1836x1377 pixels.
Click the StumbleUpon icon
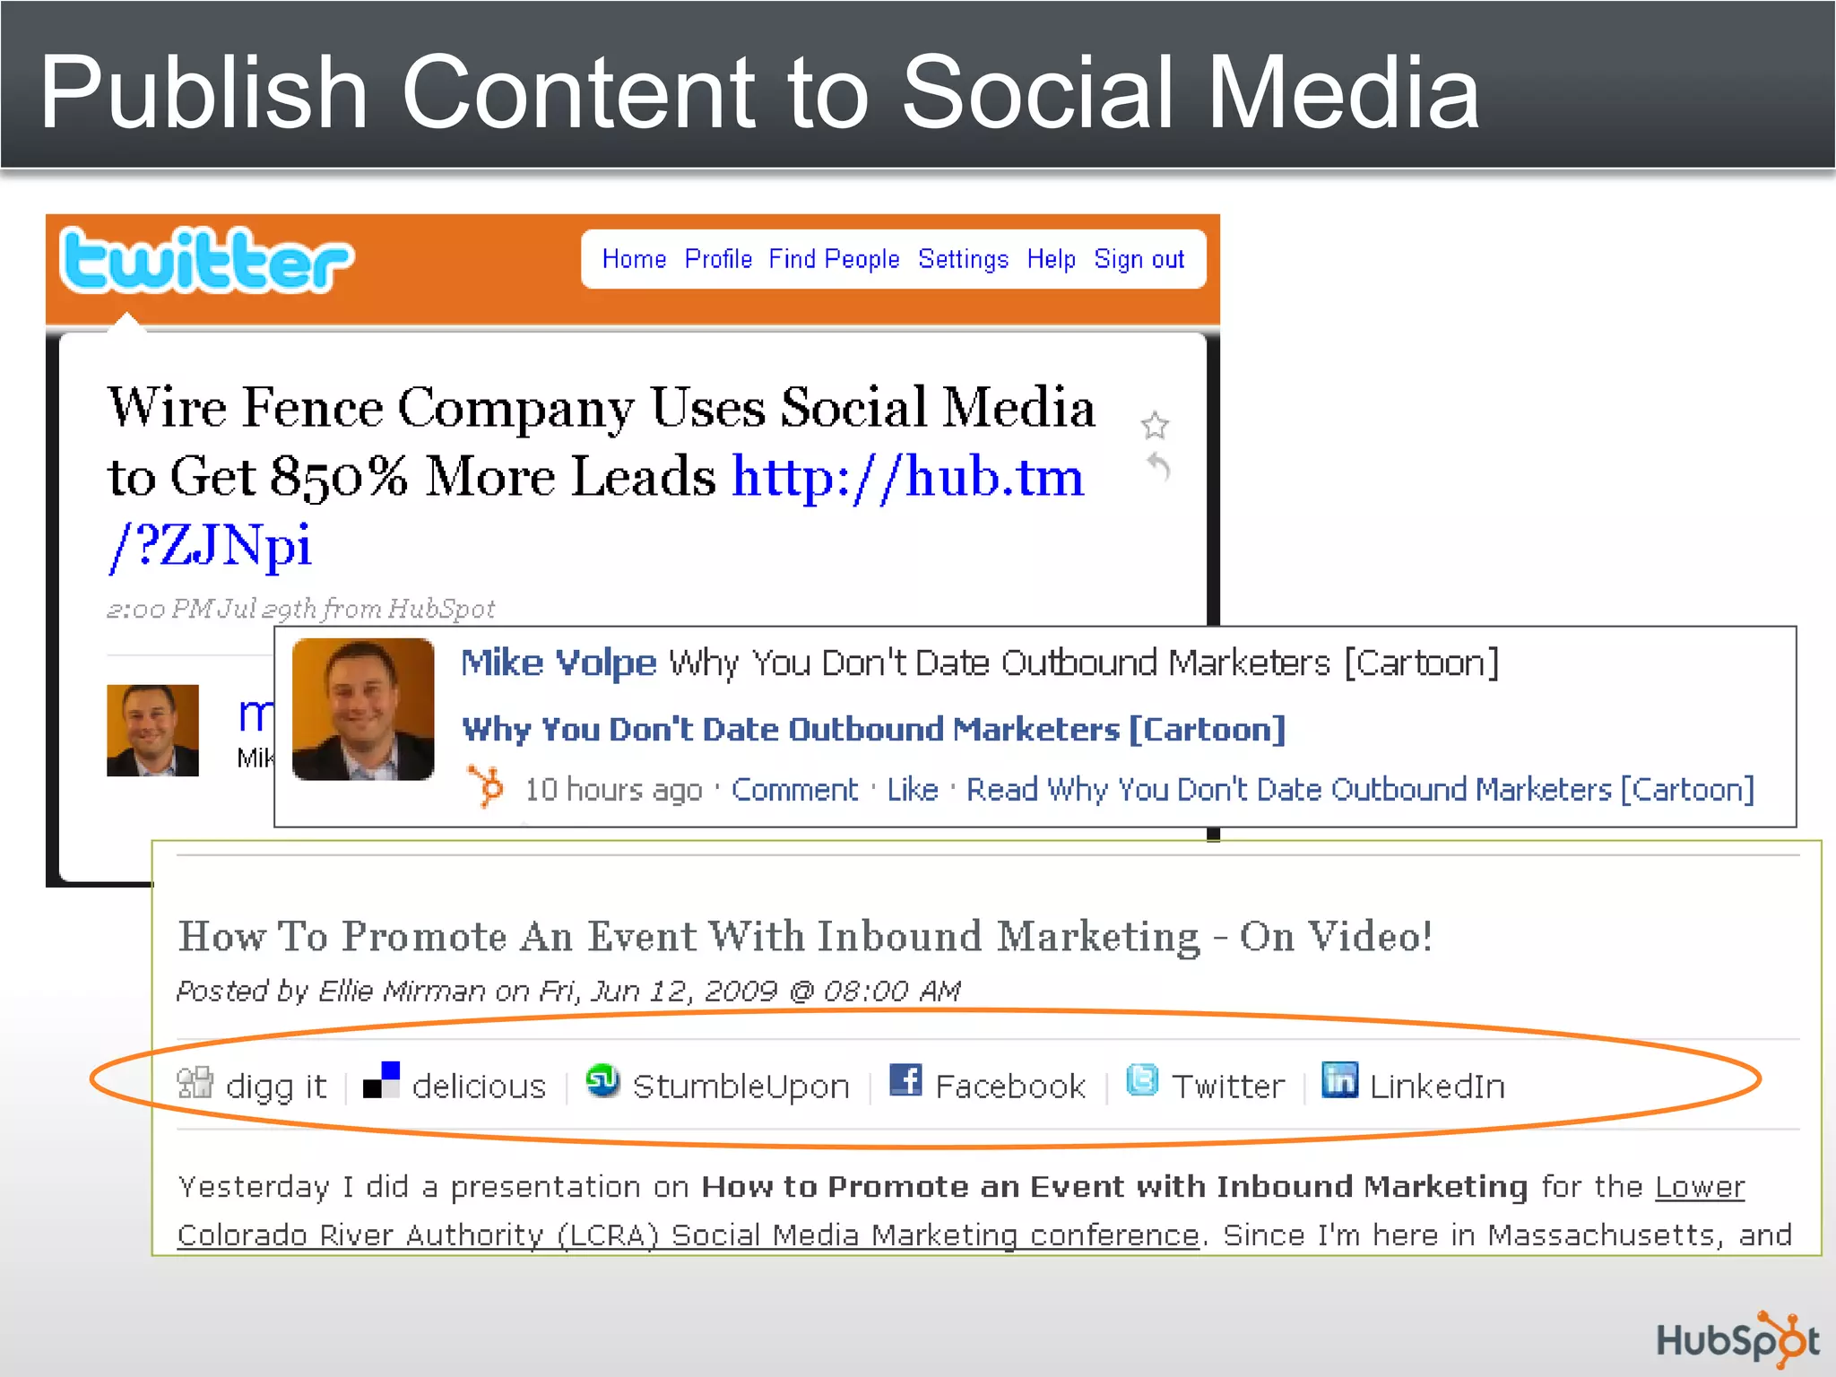(602, 1080)
